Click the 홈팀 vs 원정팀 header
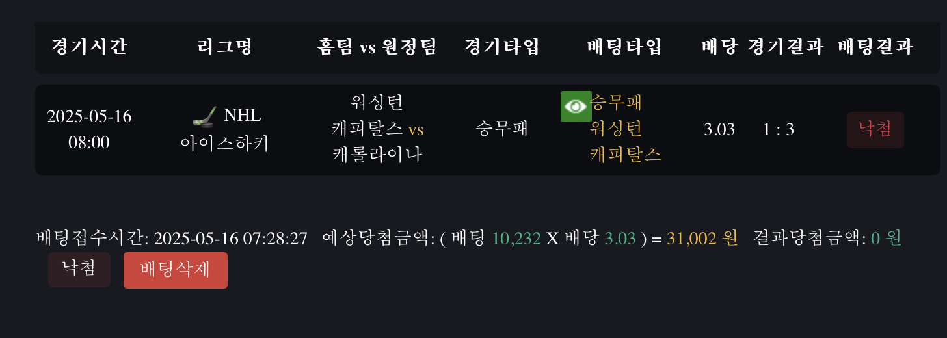The width and height of the screenshot is (947, 338). click(x=377, y=47)
